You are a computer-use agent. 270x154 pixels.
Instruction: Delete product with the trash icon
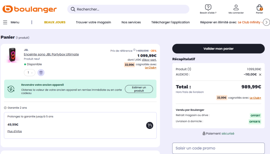click(41, 73)
